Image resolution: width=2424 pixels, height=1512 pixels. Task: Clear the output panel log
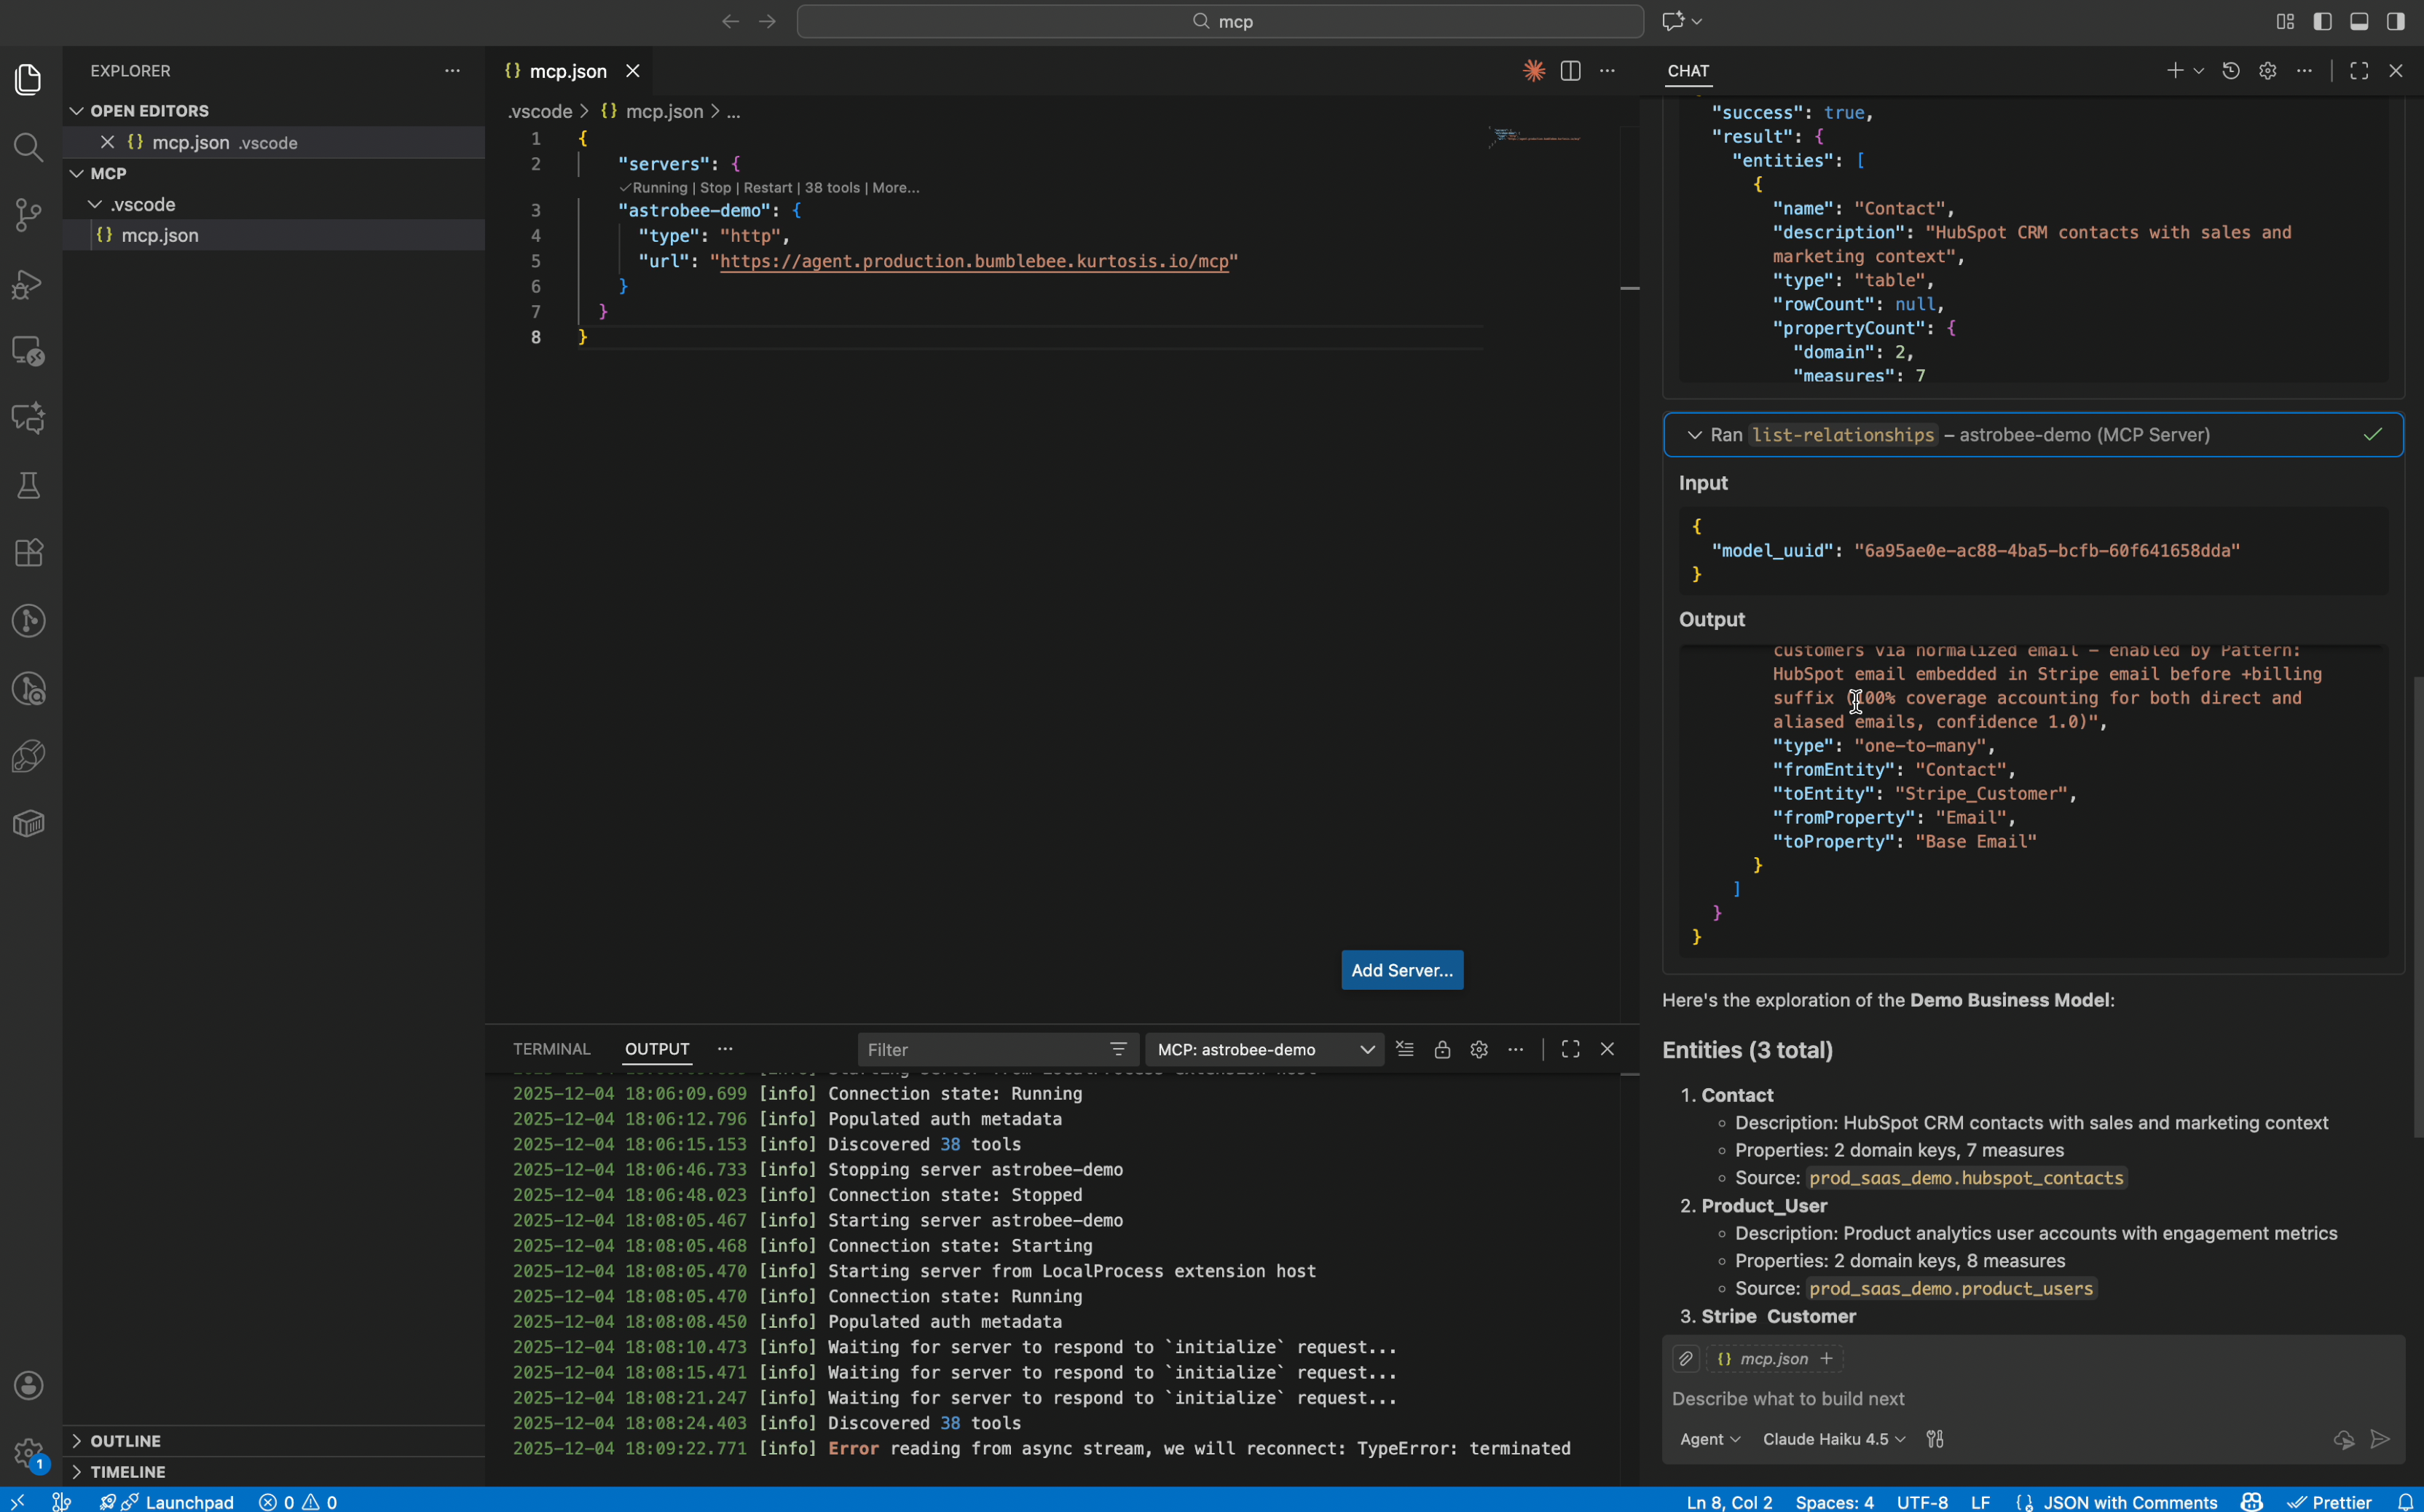click(x=1405, y=1049)
